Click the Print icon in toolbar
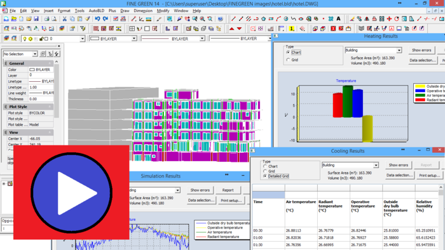Screen dimensions: 445x250 (46, 19)
